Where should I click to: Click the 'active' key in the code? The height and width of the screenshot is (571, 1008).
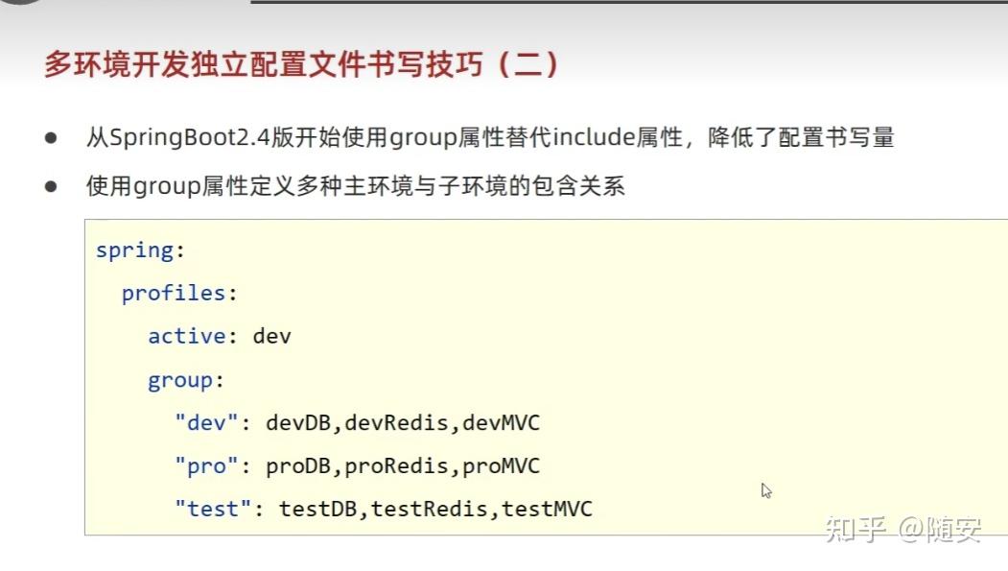coord(187,336)
